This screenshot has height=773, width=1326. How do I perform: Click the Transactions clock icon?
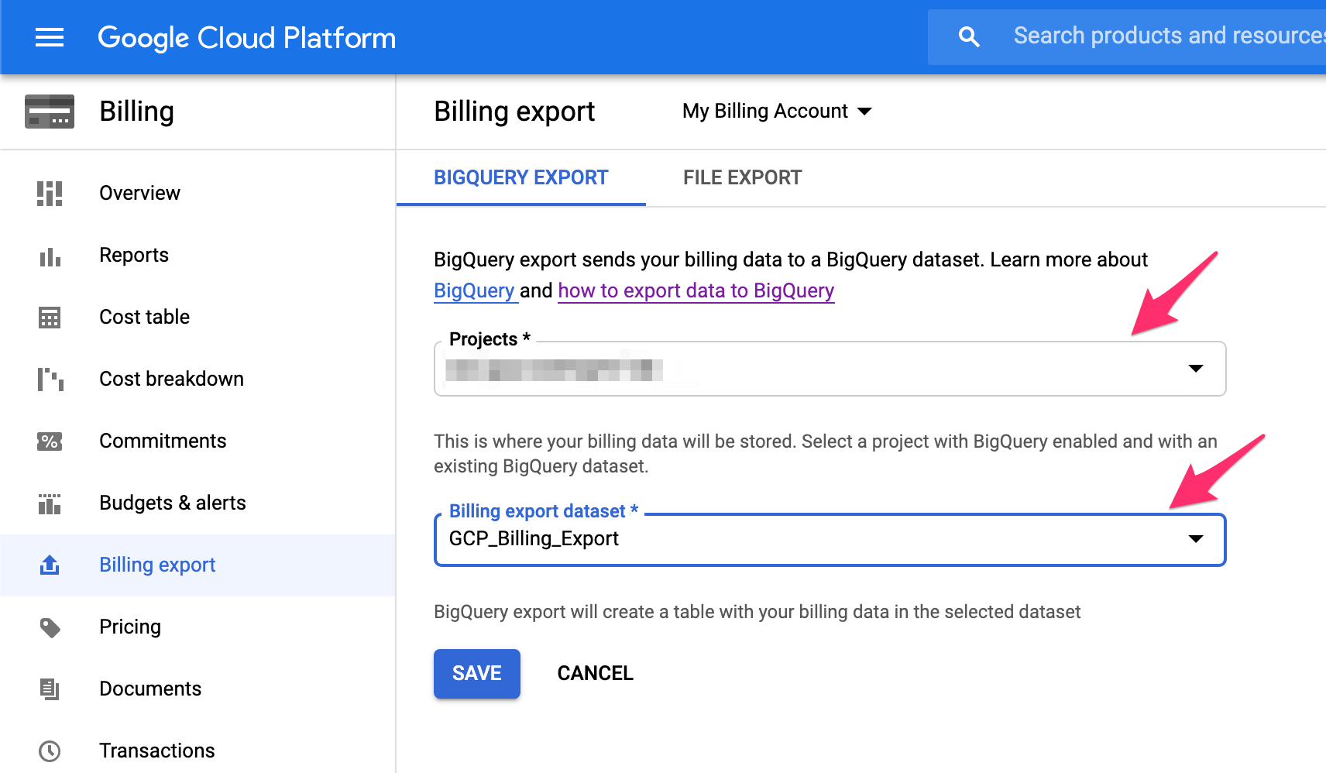[x=50, y=751]
